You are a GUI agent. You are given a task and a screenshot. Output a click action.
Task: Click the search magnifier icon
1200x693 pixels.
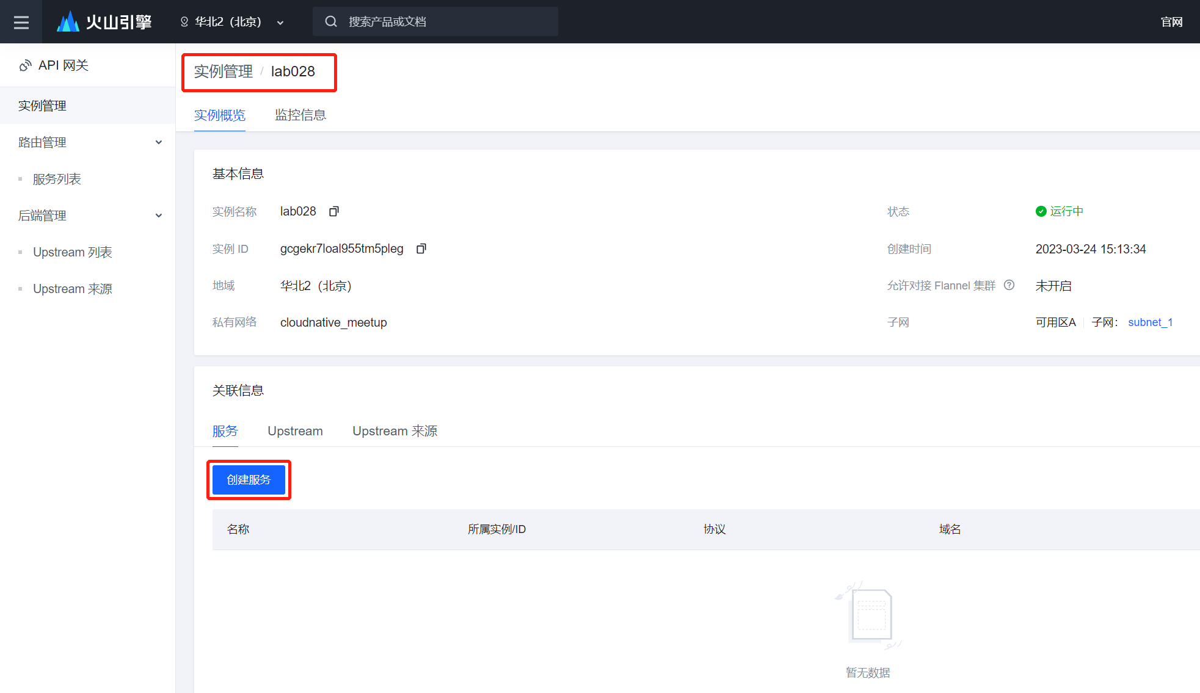[331, 22]
